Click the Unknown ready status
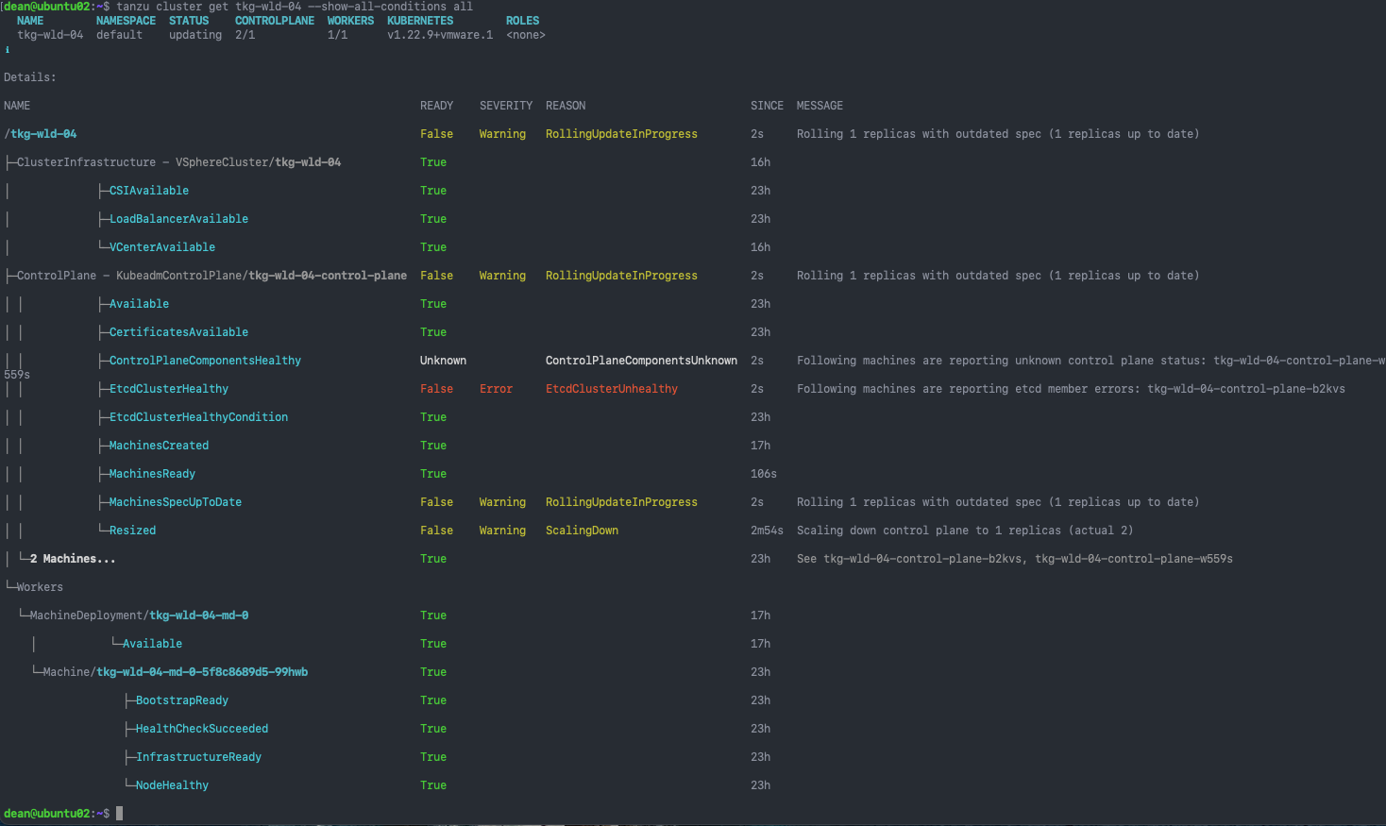The width and height of the screenshot is (1386, 826). click(443, 361)
